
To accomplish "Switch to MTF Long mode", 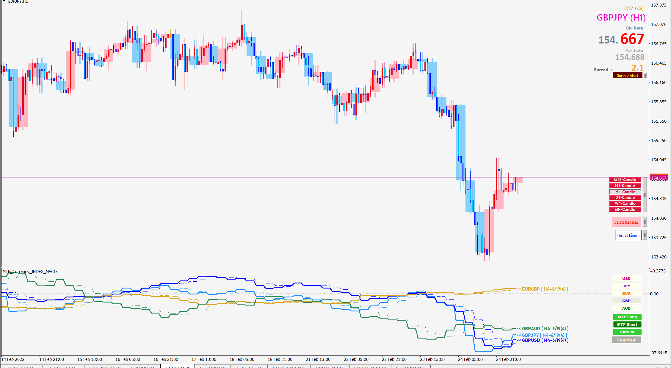I will (627, 317).
